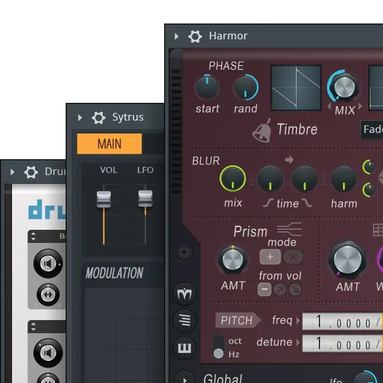The height and width of the screenshot is (383, 383).
Task: Open Sytrus plugin settings gear
Action: pyautogui.click(x=98, y=118)
